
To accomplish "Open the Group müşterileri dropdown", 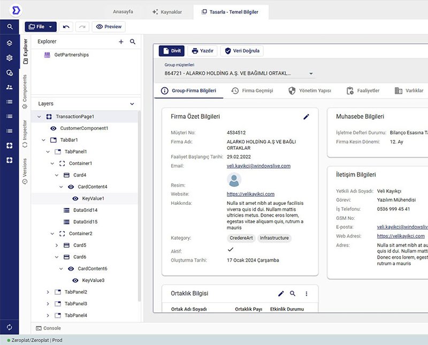I will pos(311,73).
